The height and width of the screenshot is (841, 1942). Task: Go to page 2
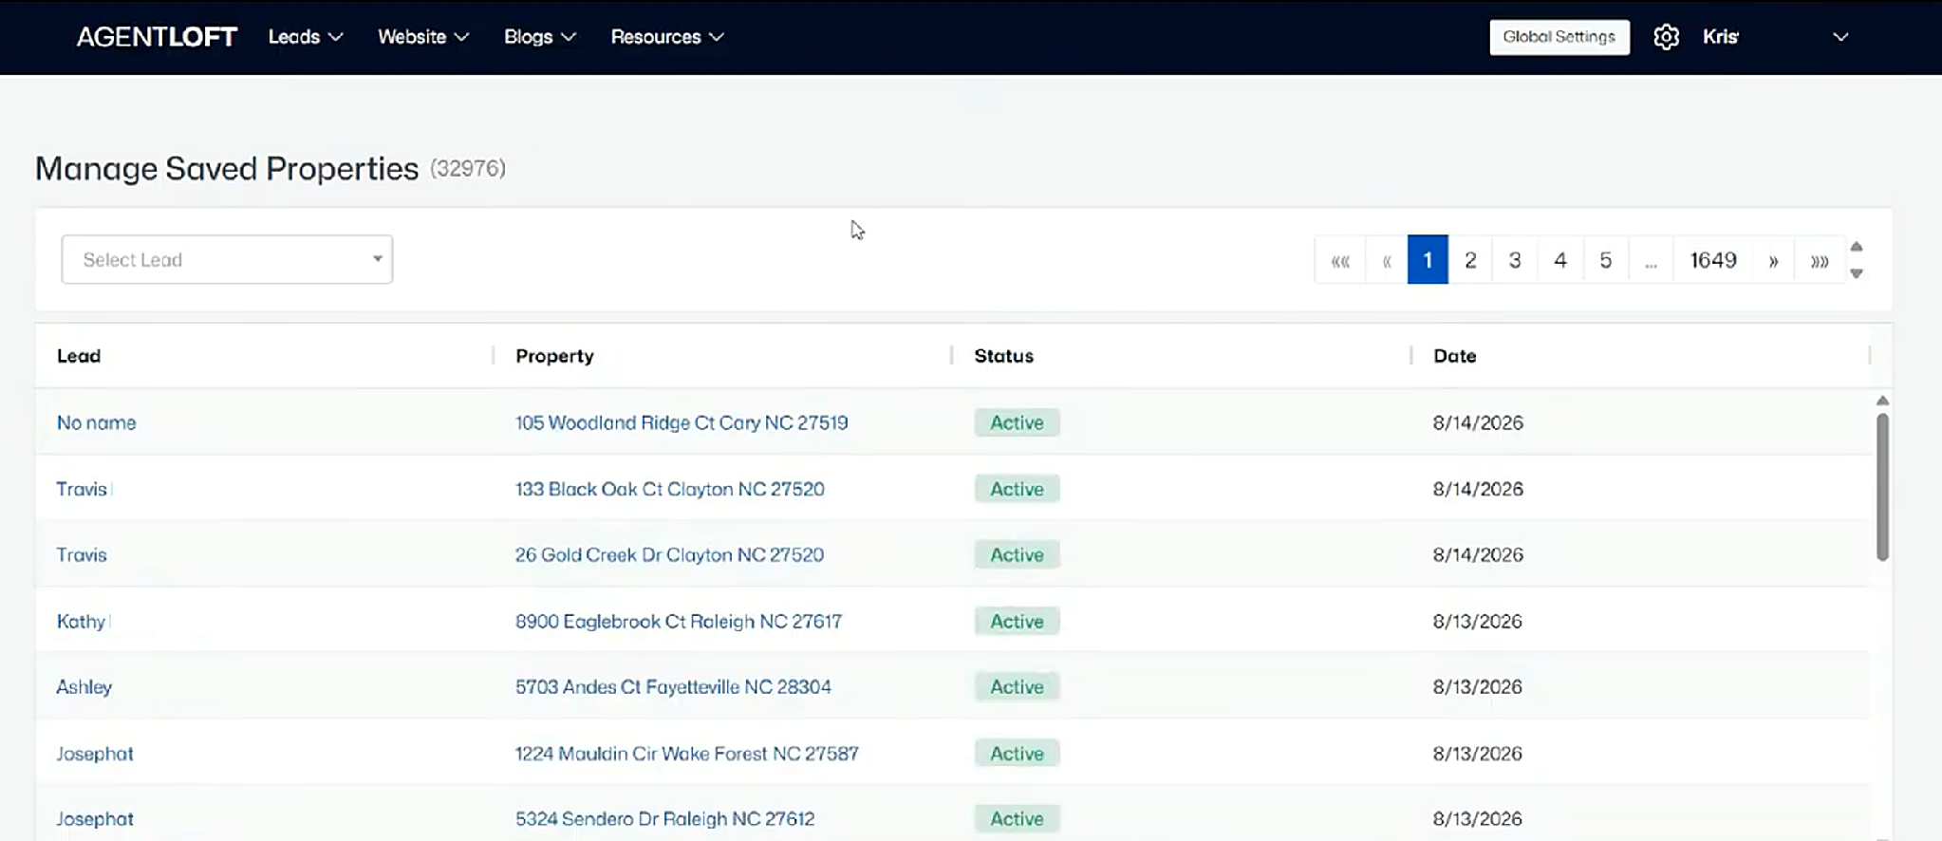pos(1470,260)
